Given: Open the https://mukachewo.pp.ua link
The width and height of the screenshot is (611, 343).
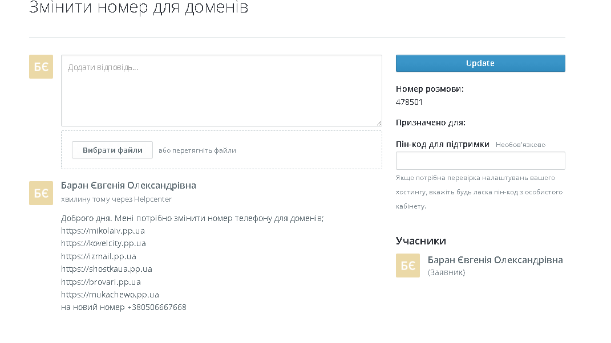Looking at the screenshot, I should tap(110, 295).
